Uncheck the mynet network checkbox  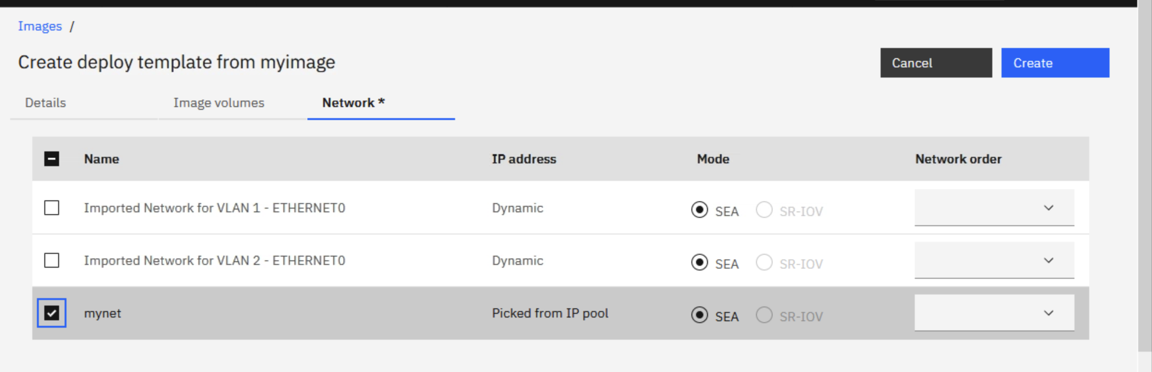[52, 313]
